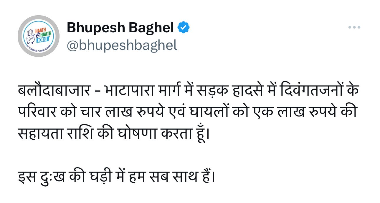This screenshot has width=380, height=203.
Task: Open the @bhupeshbaghel handle link
Action: point(122,45)
